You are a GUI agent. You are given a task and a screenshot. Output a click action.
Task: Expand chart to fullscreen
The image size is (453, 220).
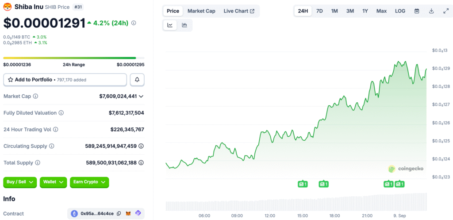pos(446,11)
